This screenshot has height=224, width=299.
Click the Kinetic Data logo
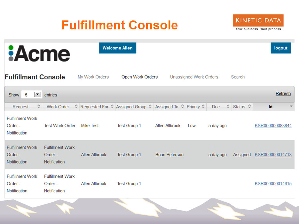[x=258, y=22]
